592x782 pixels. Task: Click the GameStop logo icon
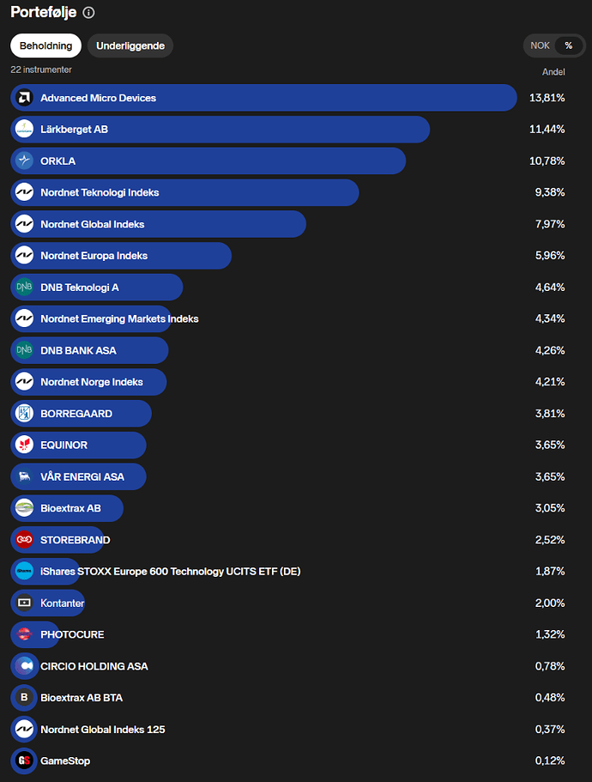pyautogui.click(x=24, y=761)
